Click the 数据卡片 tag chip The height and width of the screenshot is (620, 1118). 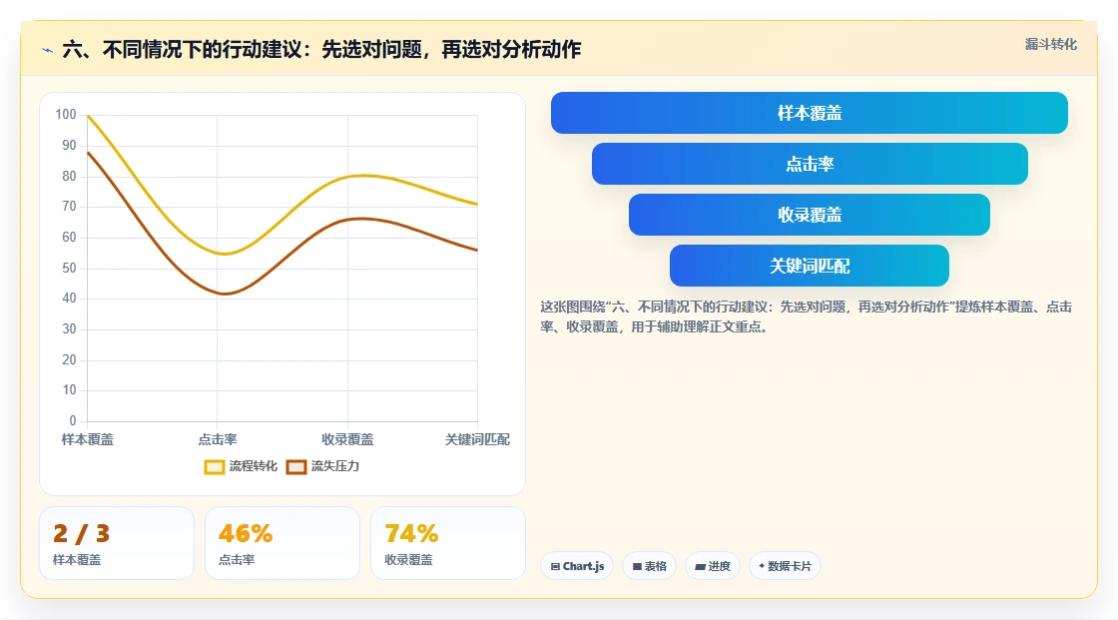pos(785,566)
